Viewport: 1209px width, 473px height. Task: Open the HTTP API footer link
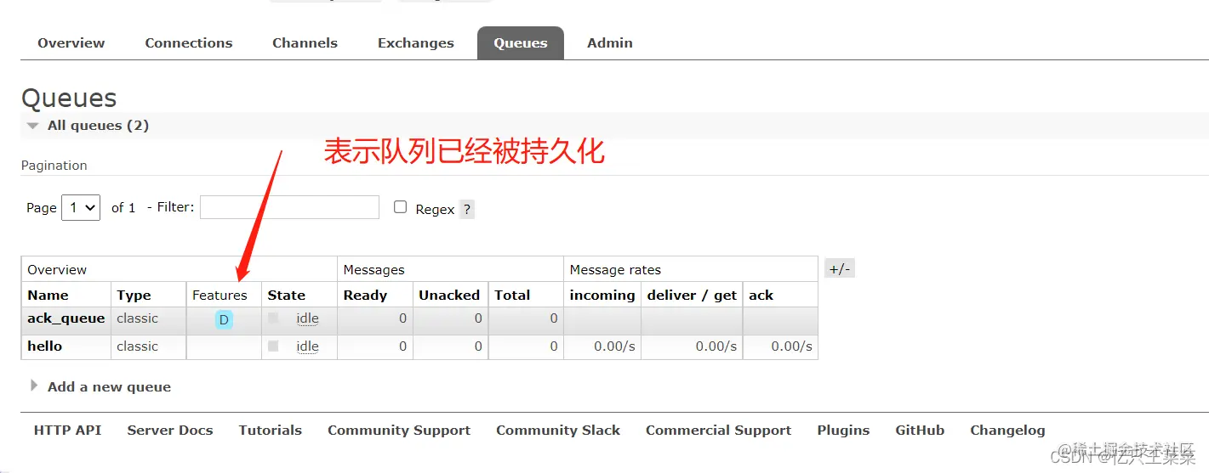pos(67,431)
